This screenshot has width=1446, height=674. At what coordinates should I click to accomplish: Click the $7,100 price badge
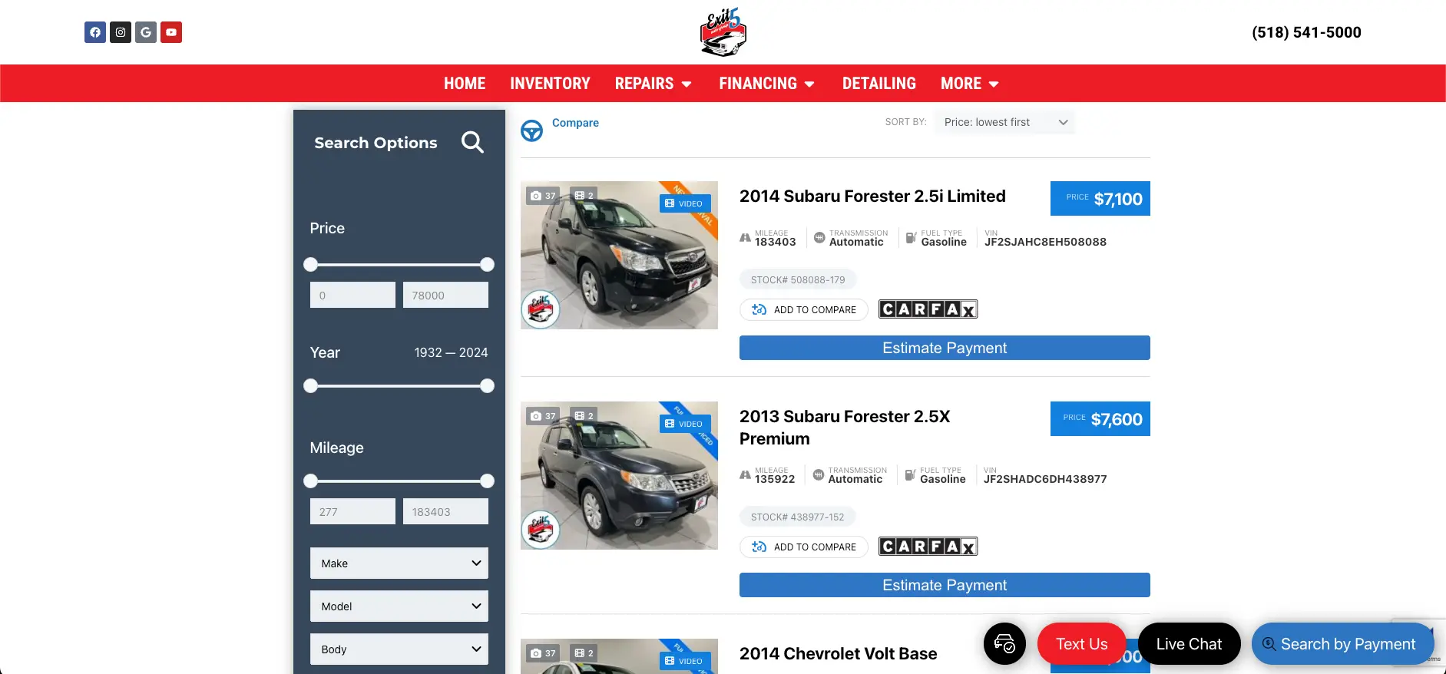tap(1100, 199)
